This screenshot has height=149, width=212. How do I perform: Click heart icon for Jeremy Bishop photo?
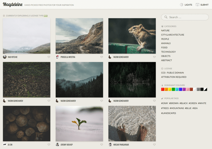tap(102, 144)
